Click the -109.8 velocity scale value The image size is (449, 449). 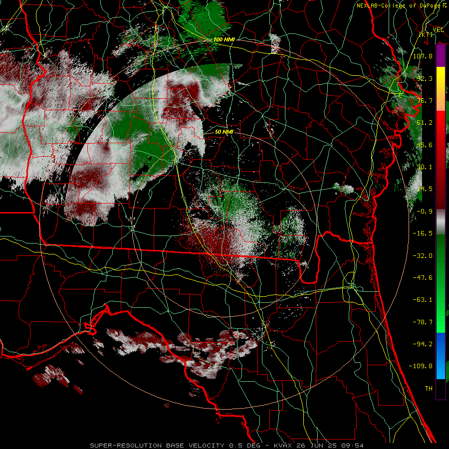(421, 366)
